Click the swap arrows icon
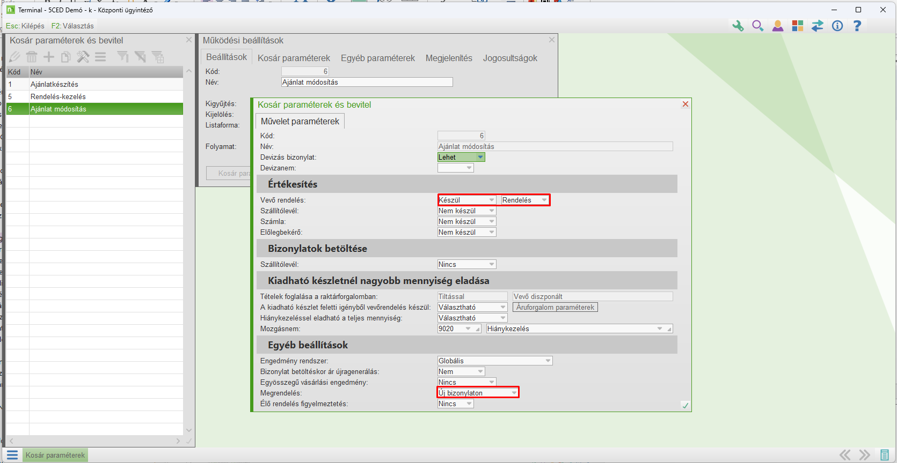 click(x=817, y=26)
